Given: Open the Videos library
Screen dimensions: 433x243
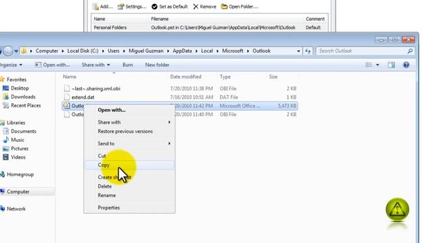Looking at the screenshot, I should pyautogui.click(x=18, y=157).
